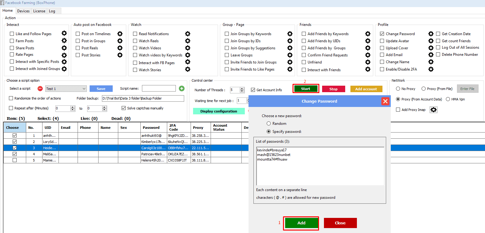Click Display configuration button
This screenshot has height=233, width=485.
219,111
